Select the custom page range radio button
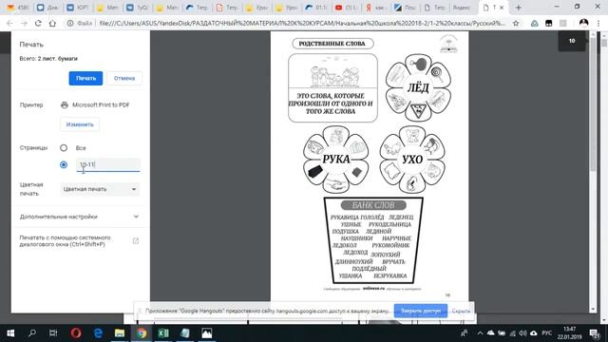 pyautogui.click(x=64, y=164)
